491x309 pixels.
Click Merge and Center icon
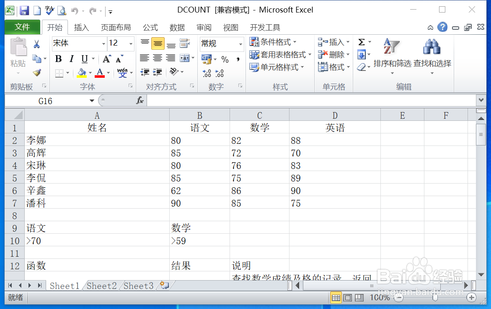(x=184, y=58)
